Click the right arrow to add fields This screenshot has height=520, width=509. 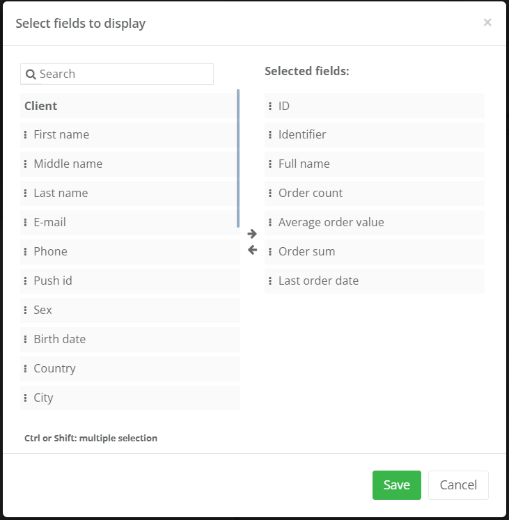coord(252,234)
